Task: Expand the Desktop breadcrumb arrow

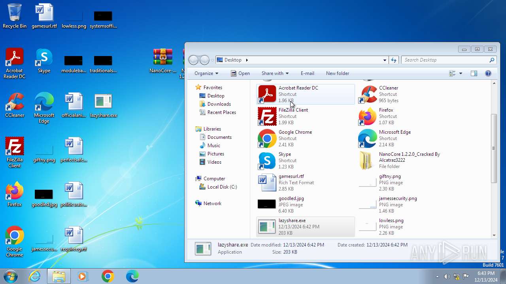Action: pos(247,60)
